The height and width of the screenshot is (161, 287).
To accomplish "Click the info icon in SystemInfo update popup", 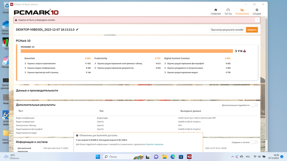I will coord(77,136).
